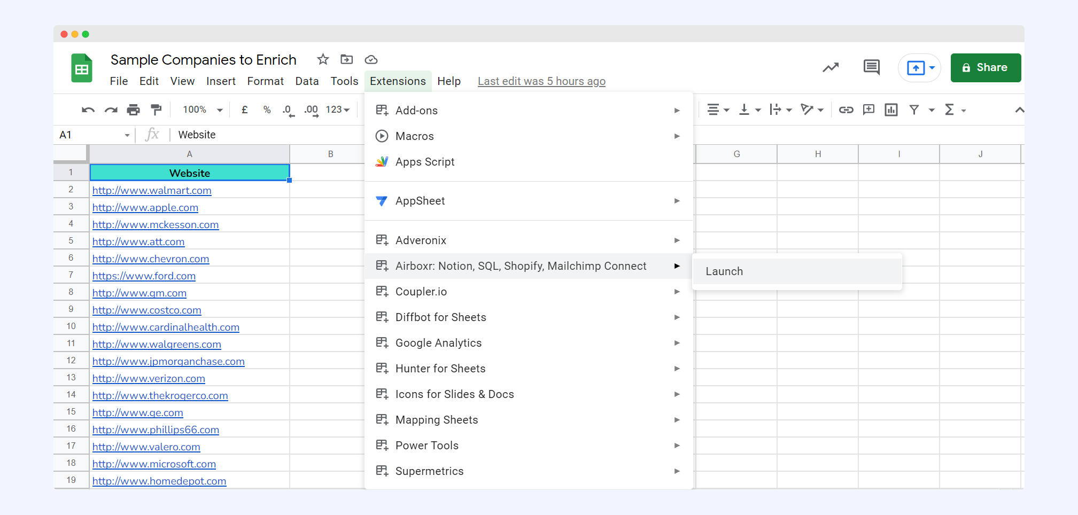The height and width of the screenshot is (515, 1078).
Task: Select Supermetrics menu entry
Action: pos(529,471)
